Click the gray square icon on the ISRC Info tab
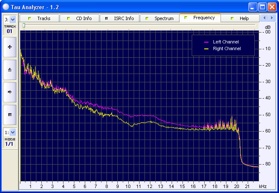This screenshot has height=193, width=279. [107, 18]
